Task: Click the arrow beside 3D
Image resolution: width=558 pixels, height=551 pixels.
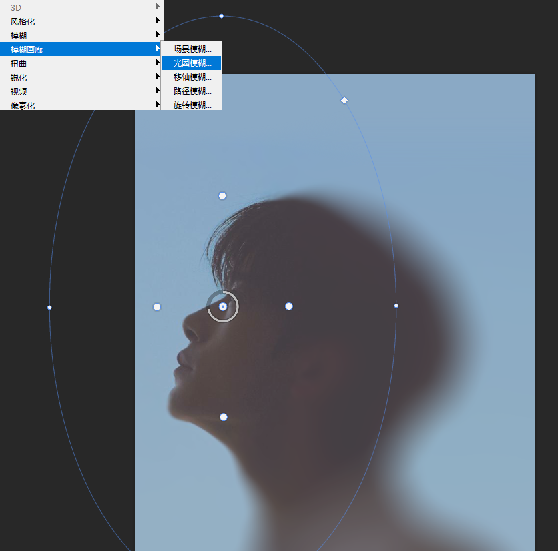Action: tap(158, 7)
